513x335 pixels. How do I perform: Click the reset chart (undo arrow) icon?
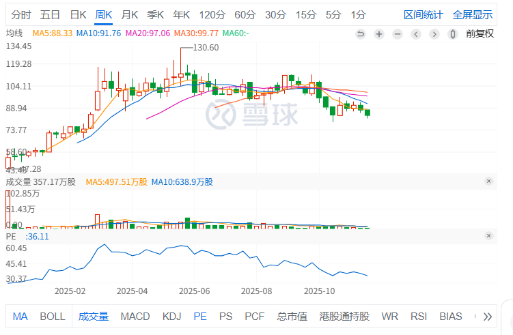pyautogui.click(x=361, y=34)
